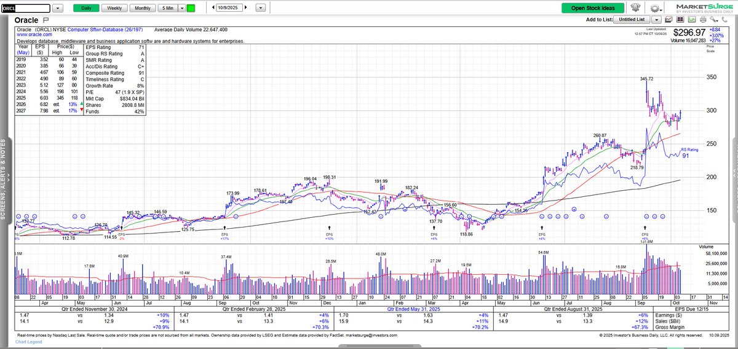Select the Daily chart tab
Screen dimensions: 738x349
86,8
